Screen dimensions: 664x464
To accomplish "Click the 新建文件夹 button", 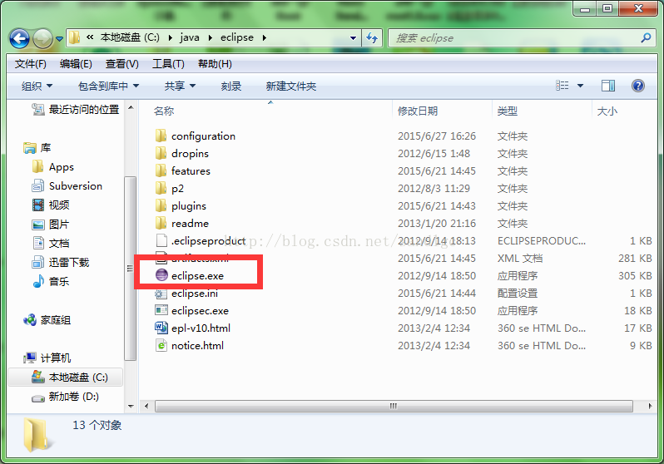I will point(291,86).
